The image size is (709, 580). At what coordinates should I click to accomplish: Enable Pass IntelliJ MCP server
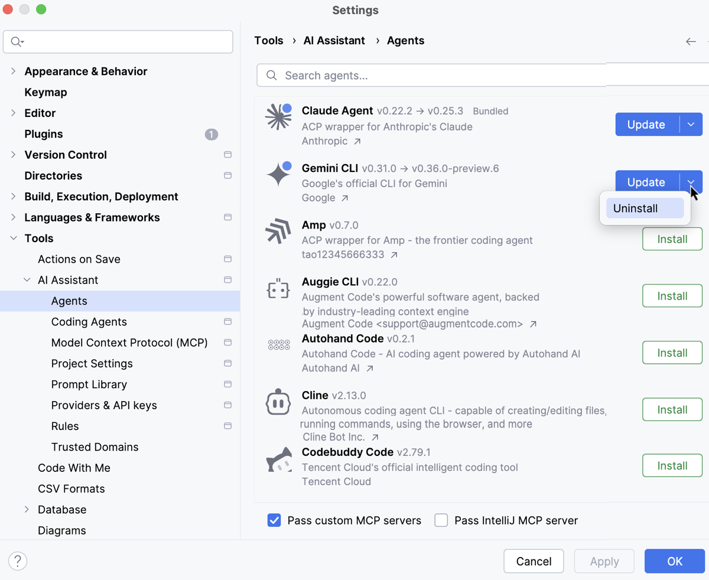441,520
